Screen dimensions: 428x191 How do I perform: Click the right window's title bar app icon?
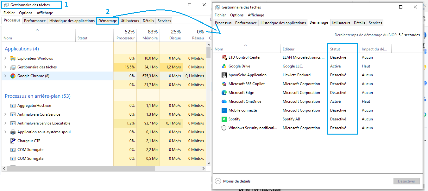point(217,7)
